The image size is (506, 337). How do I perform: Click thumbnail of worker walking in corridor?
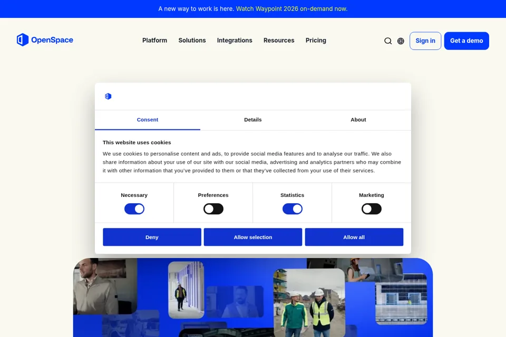tap(186, 290)
